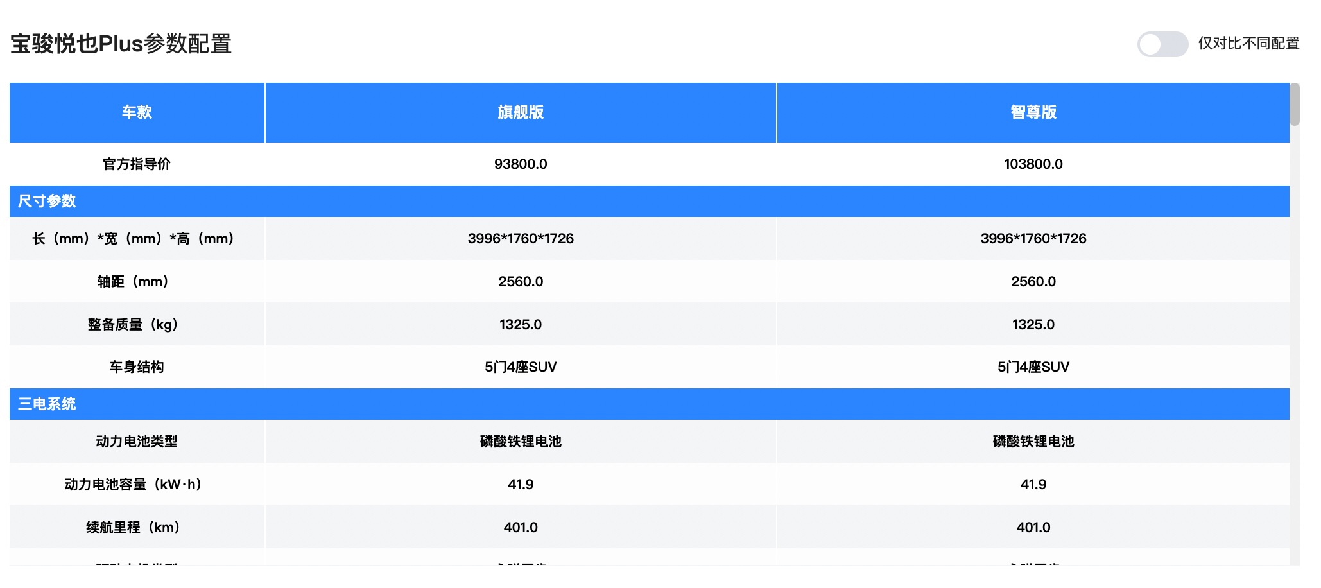The width and height of the screenshot is (1321, 588).
Task: Click the 旗舰版 column header
Action: (x=521, y=112)
